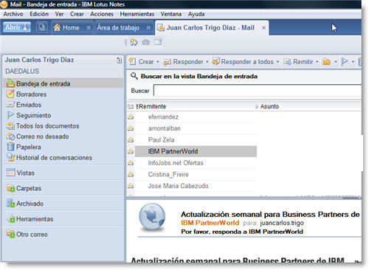
Task: Expand the Responder a todos dropdown arrow
Action: (x=277, y=62)
